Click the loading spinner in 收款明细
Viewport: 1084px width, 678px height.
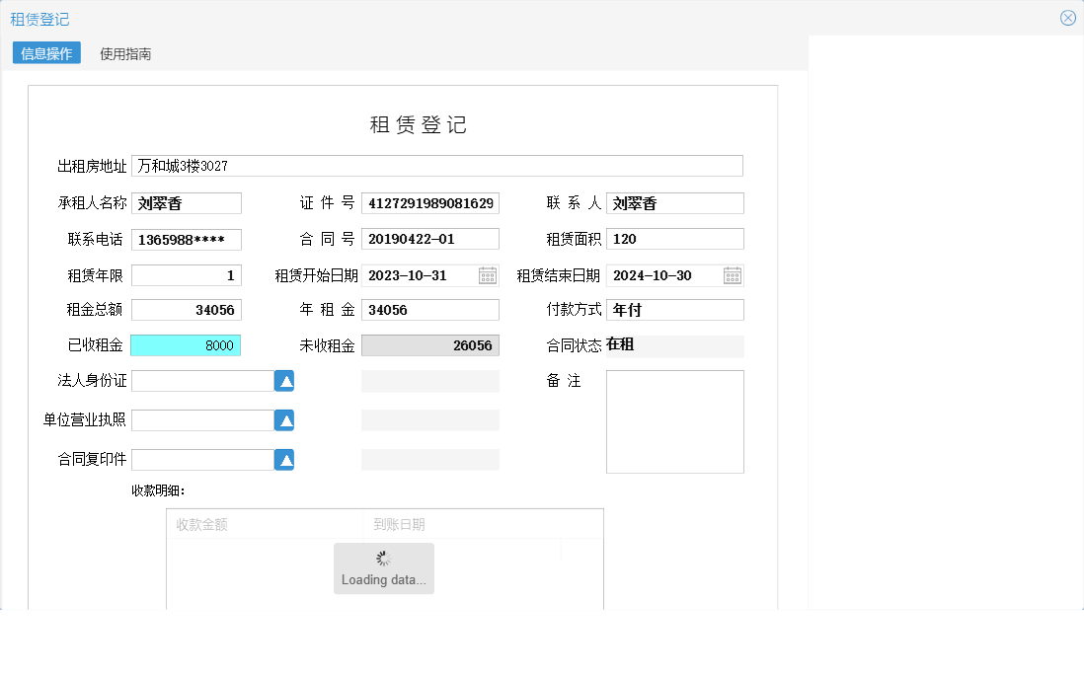click(x=383, y=560)
